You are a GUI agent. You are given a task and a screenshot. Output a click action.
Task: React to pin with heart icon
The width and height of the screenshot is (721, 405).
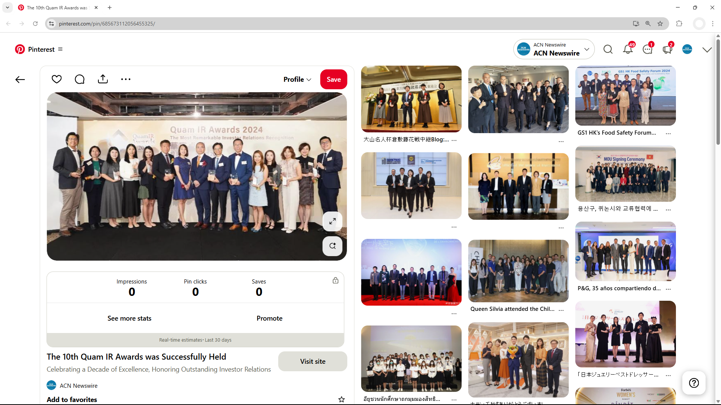pos(57,79)
